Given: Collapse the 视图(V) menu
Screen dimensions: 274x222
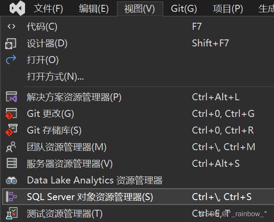Looking at the screenshot, I should pos(140,9).
